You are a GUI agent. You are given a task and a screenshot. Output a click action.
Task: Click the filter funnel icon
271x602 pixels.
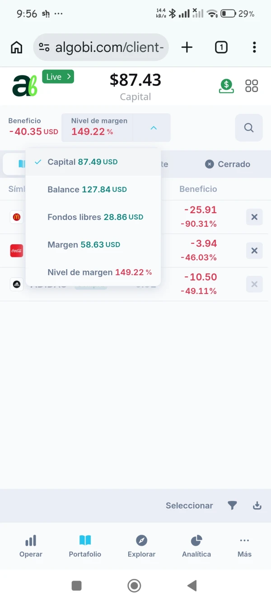[232, 505]
